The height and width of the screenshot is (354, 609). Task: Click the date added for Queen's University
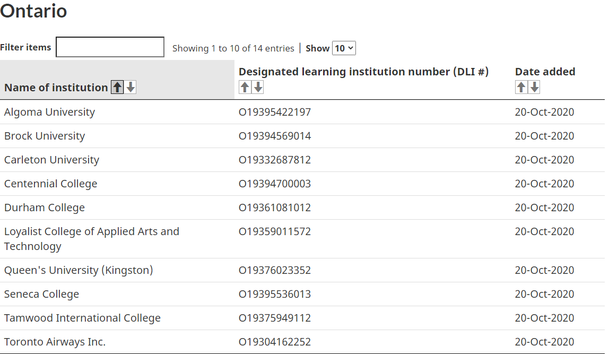pos(544,270)
